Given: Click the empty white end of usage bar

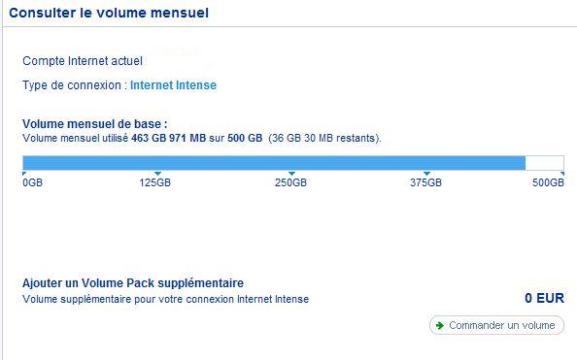Looking at the screenshot, I should pyautogui.click(x=544, y=163).
